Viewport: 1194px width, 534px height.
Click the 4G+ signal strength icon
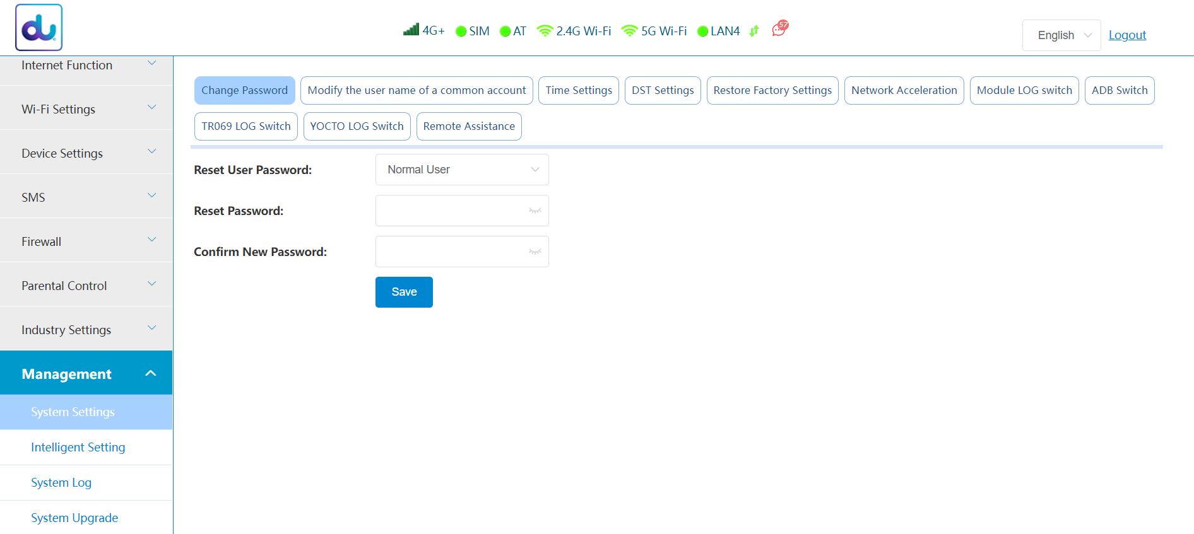click(411, 30)
